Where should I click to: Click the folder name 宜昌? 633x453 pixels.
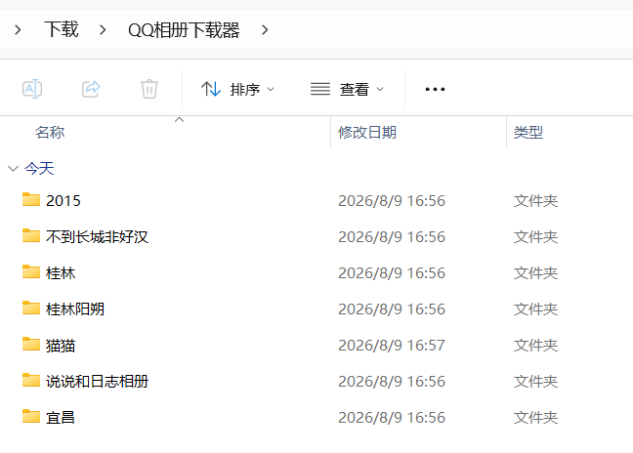61,418
